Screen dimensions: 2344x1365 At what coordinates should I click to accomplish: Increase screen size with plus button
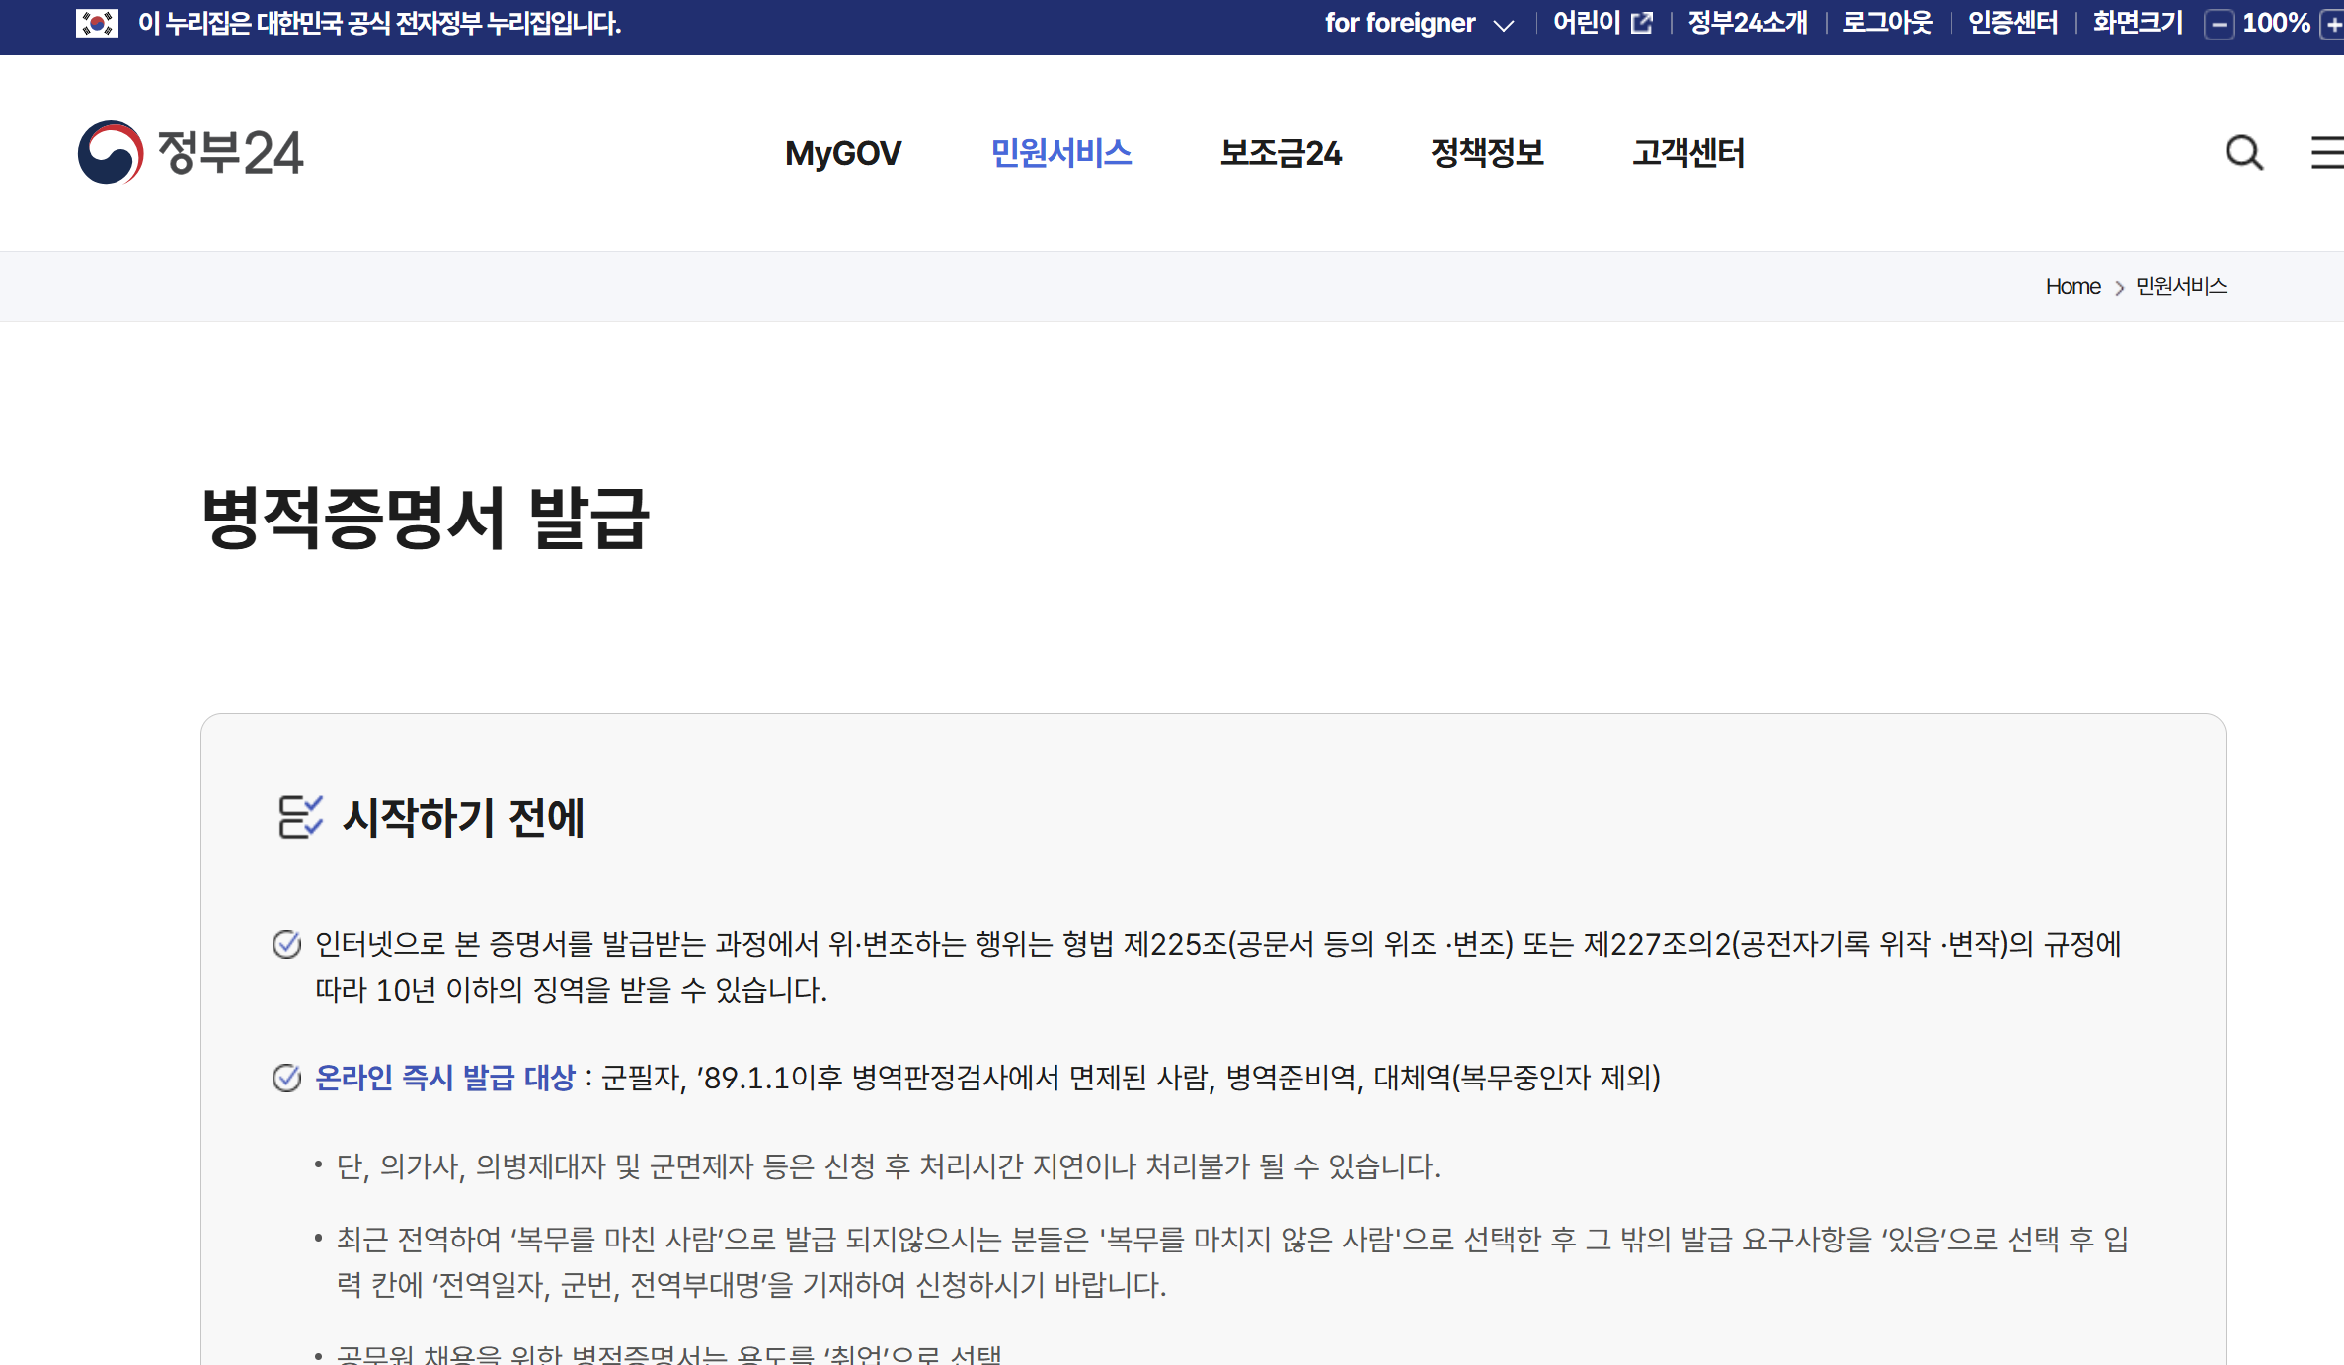[2333, 24]
